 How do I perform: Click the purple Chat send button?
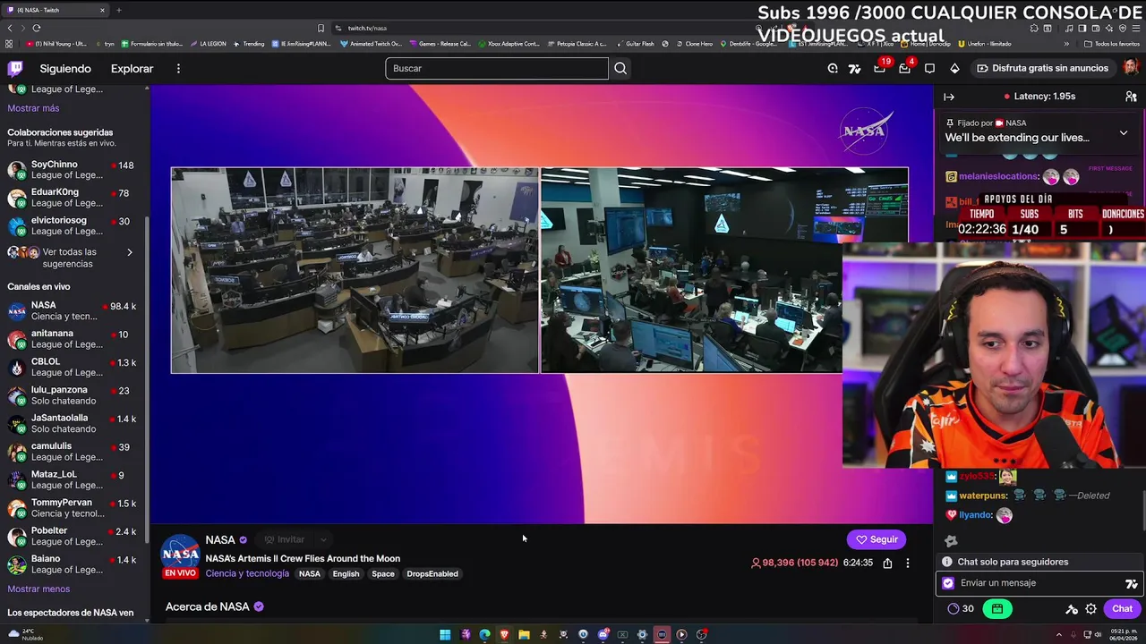(1122, 609)
